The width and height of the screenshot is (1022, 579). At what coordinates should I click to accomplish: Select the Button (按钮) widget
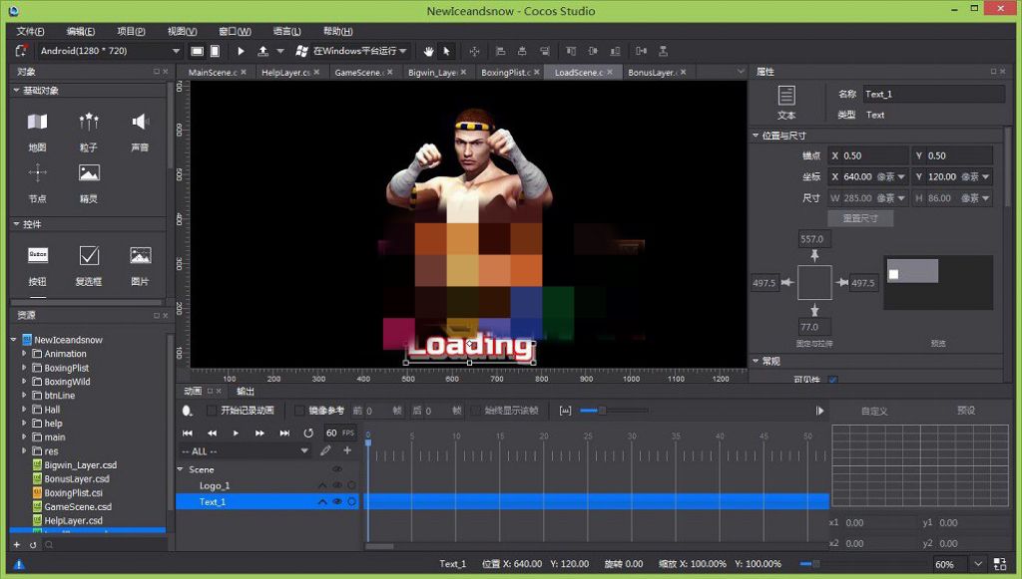(x=37, y=266)
